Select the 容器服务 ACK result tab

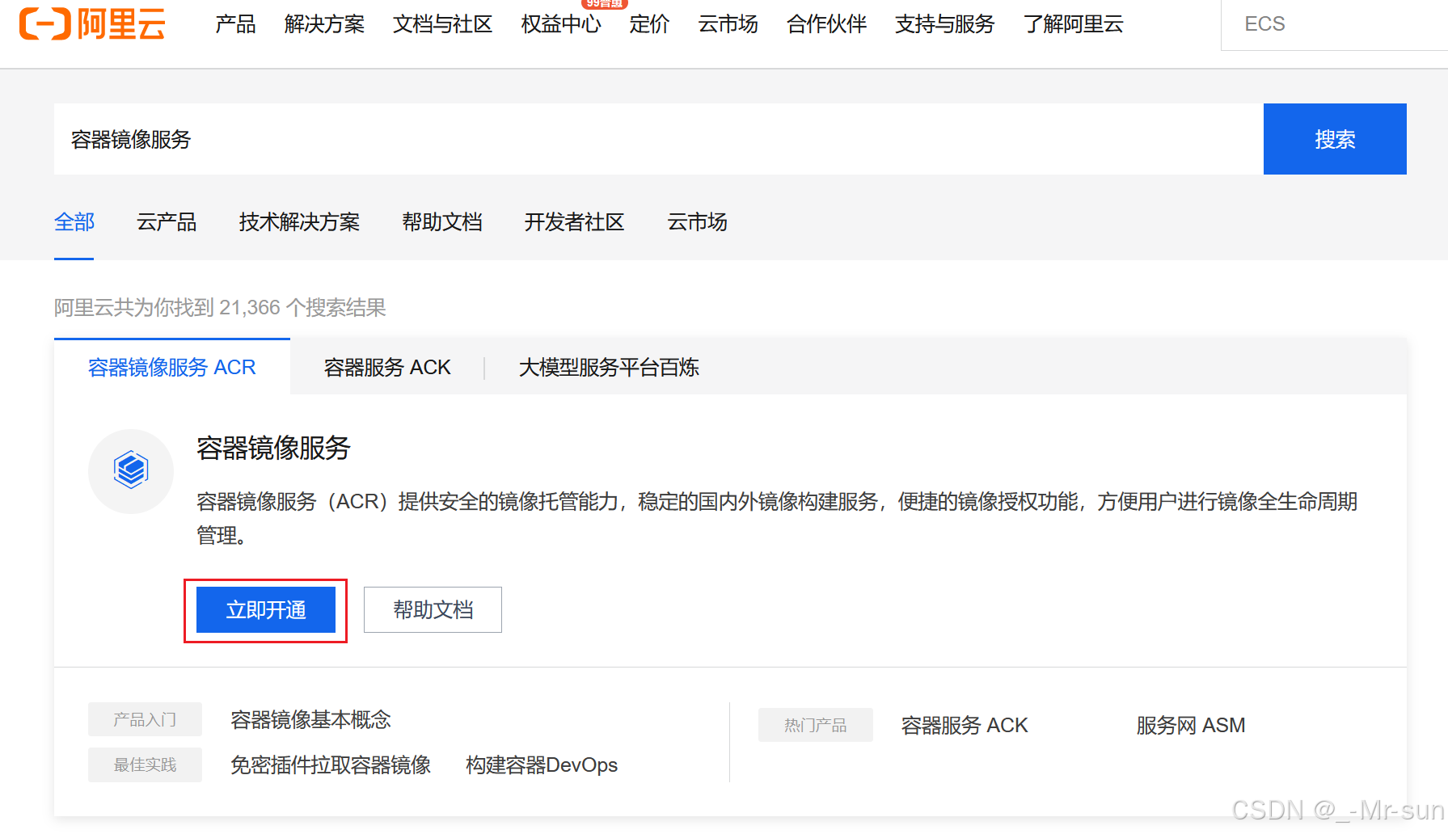(x=387, y=368)
